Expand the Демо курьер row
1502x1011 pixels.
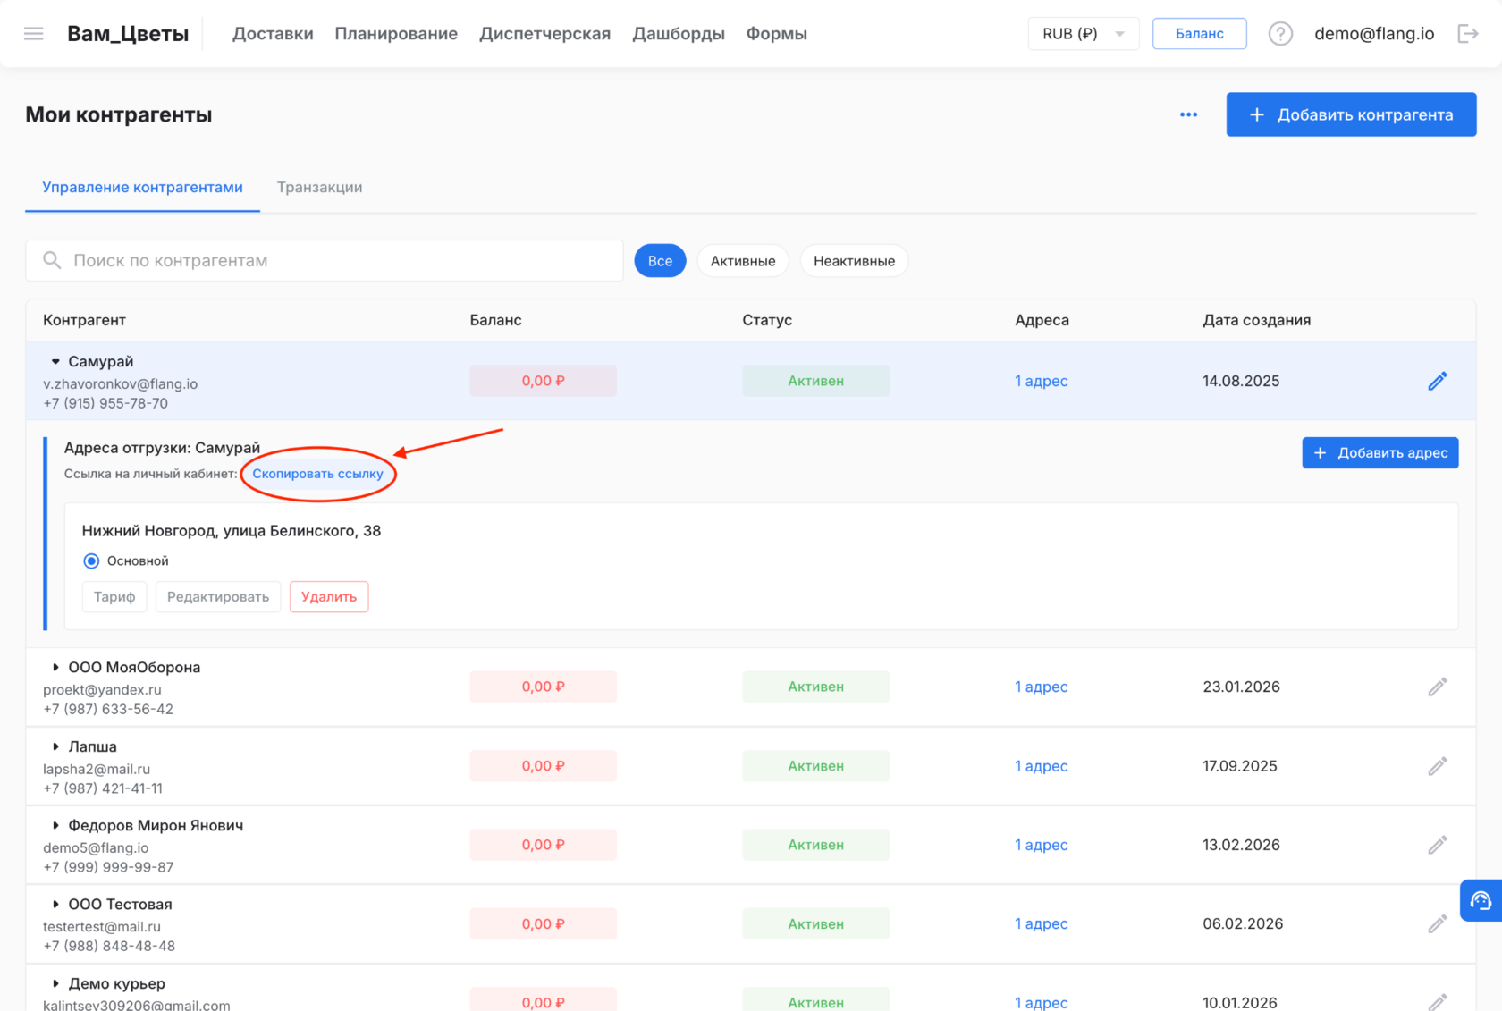[55, 983]
